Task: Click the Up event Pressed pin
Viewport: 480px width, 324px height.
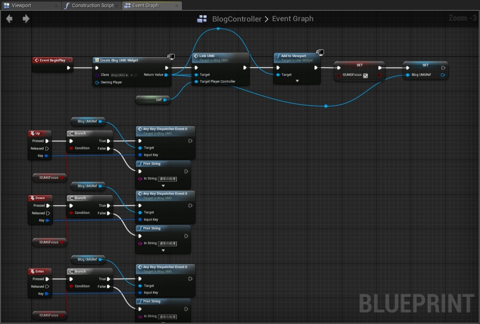Action: pos(47,141)
